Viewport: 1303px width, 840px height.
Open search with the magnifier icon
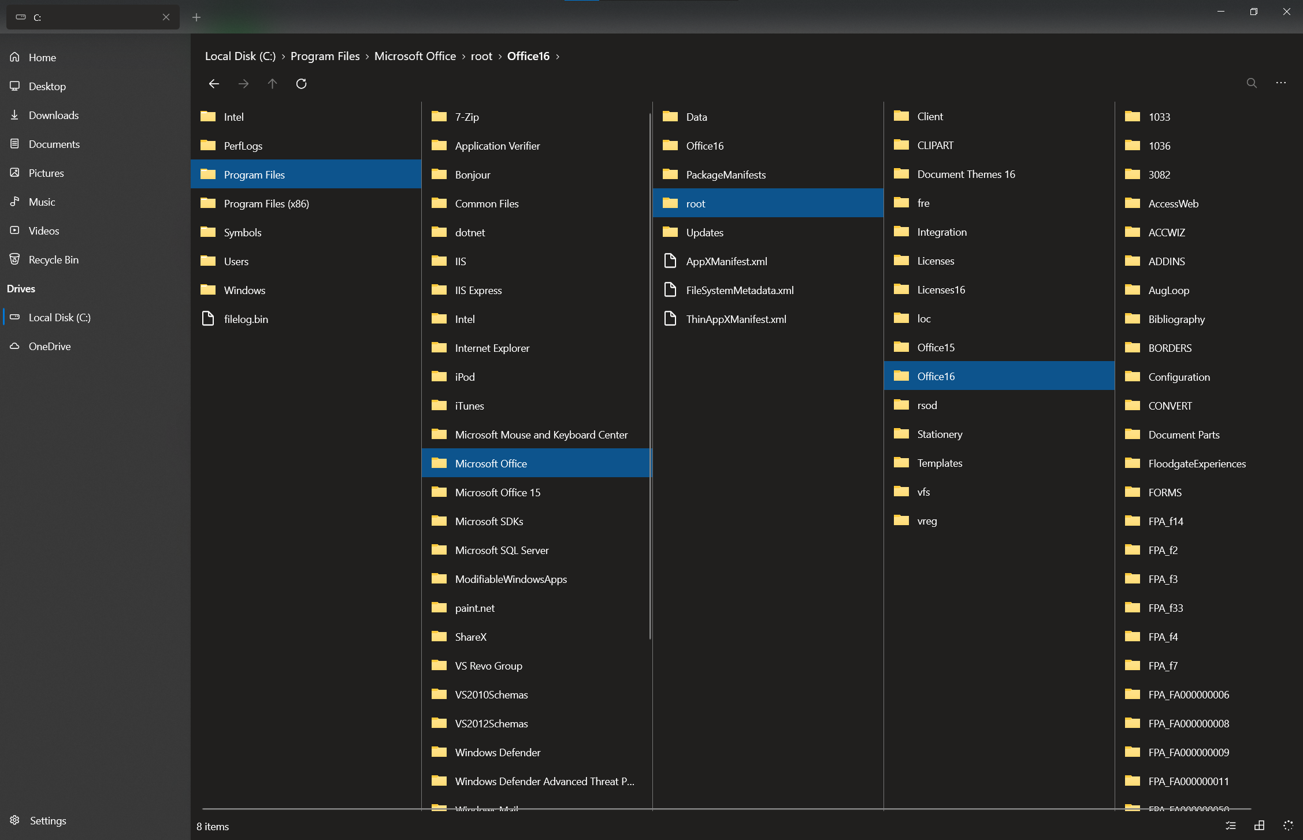pos(1252,83)
